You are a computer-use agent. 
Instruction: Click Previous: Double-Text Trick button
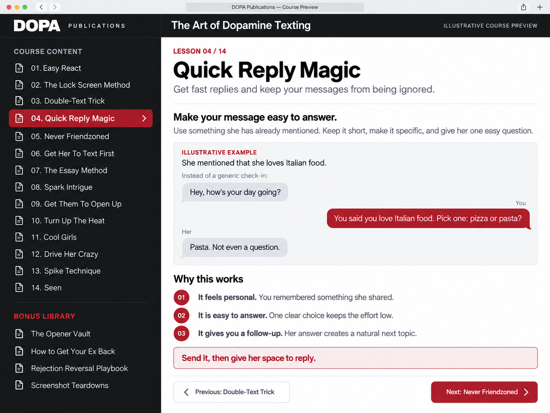(231, 392)
